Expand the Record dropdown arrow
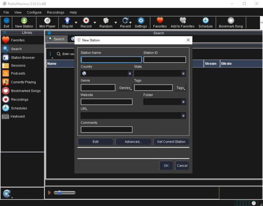This screenshot has width=263, height=206. (95, 23)
